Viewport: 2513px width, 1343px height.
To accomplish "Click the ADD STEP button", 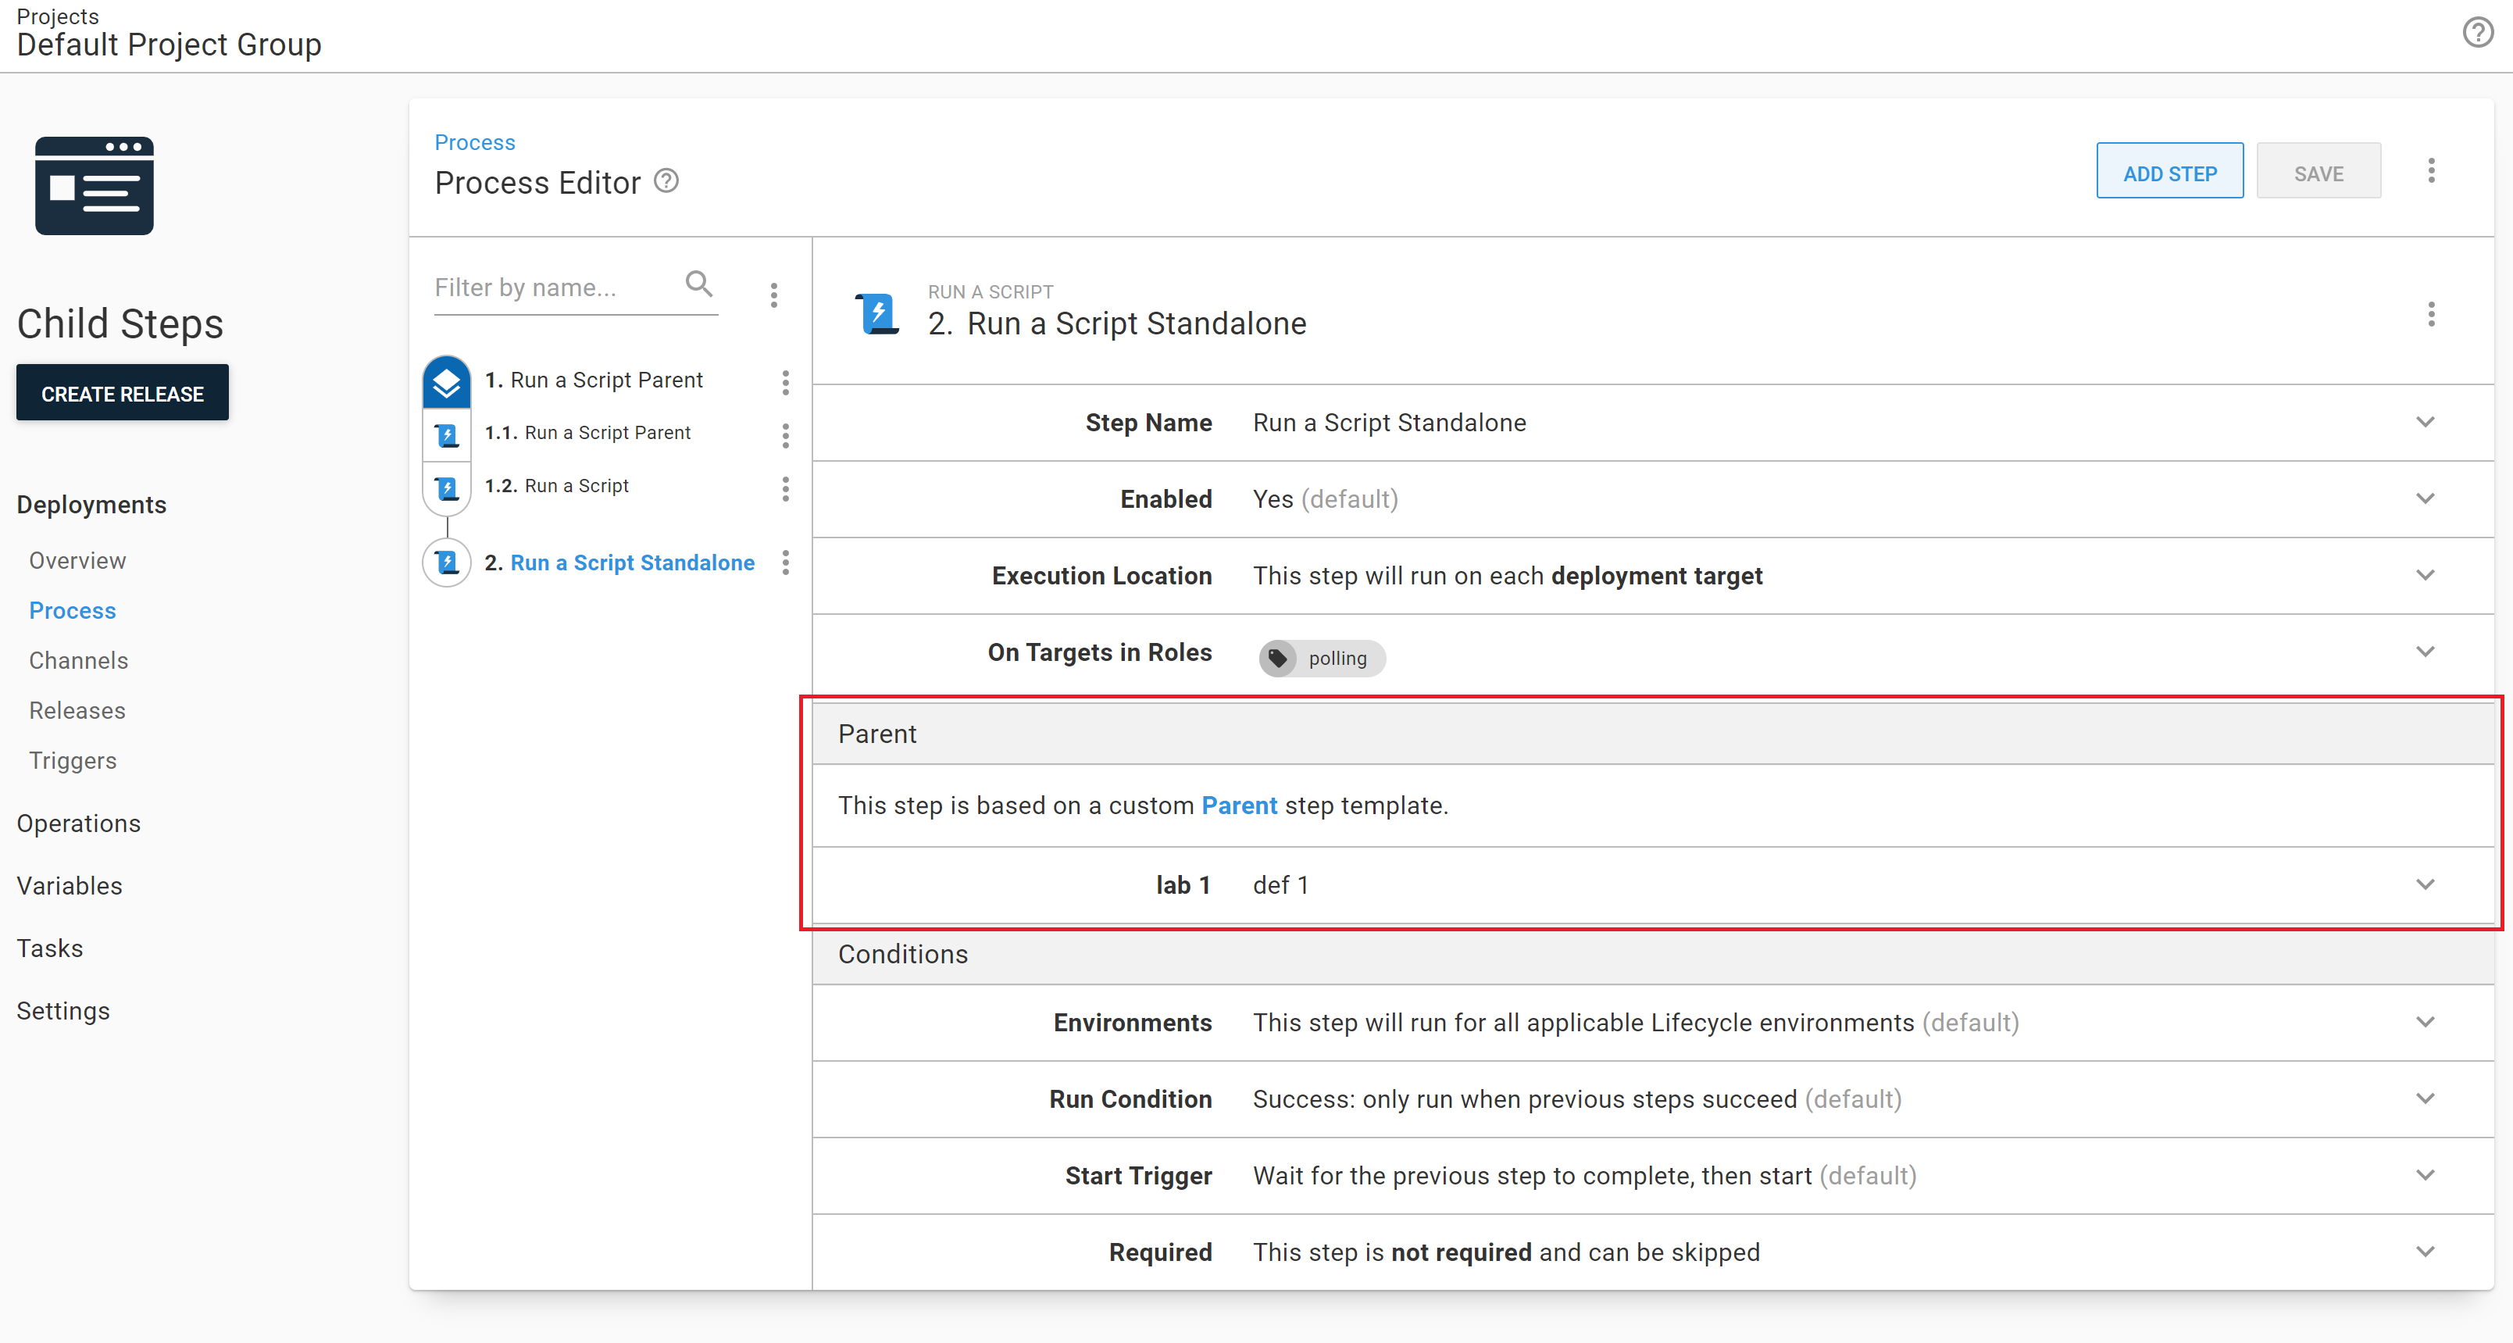I will [2169, 172].
